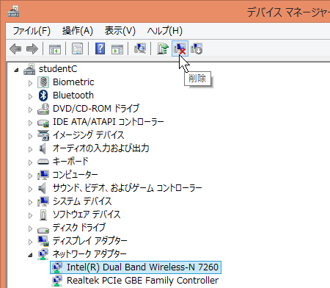Collapse the studentC root node
Image resolution: width=330 pixels, height=288 pixels.
16,70
